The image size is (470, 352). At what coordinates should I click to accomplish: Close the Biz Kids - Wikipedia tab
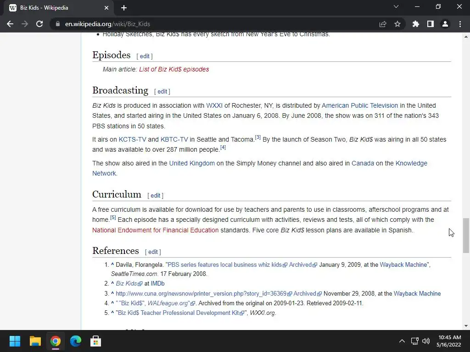click(x=106, y=8)
